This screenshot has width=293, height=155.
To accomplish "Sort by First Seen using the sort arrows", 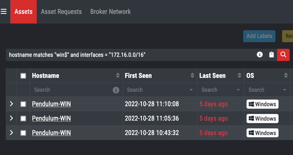I will 192,76.
